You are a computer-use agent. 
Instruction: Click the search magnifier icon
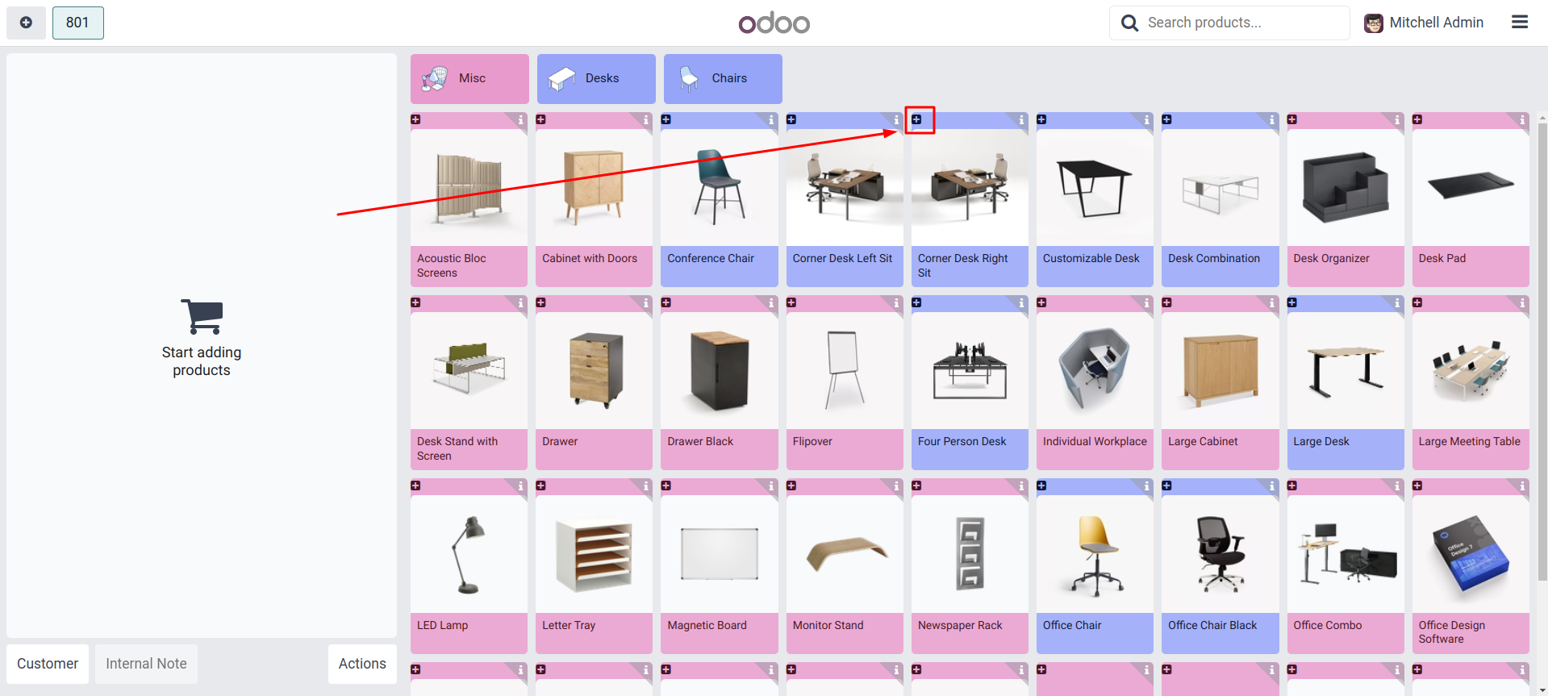click(x=1129, y=23)
